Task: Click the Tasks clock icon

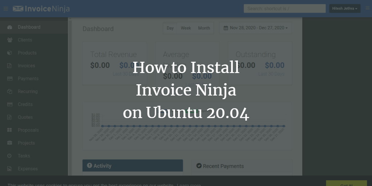Action: pos(9,156)
